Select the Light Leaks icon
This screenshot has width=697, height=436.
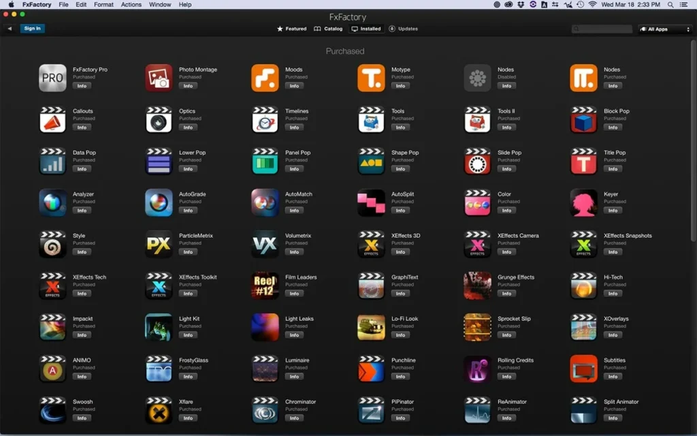(x=265, y=327)
